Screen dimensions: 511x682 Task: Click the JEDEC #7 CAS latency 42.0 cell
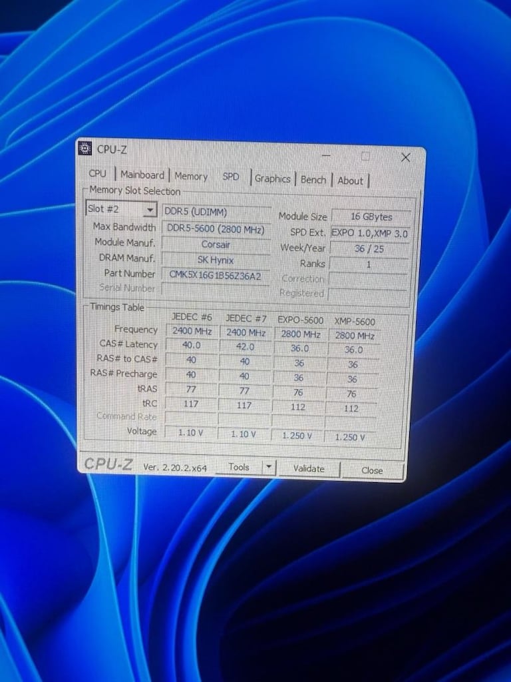coord(246,346)
